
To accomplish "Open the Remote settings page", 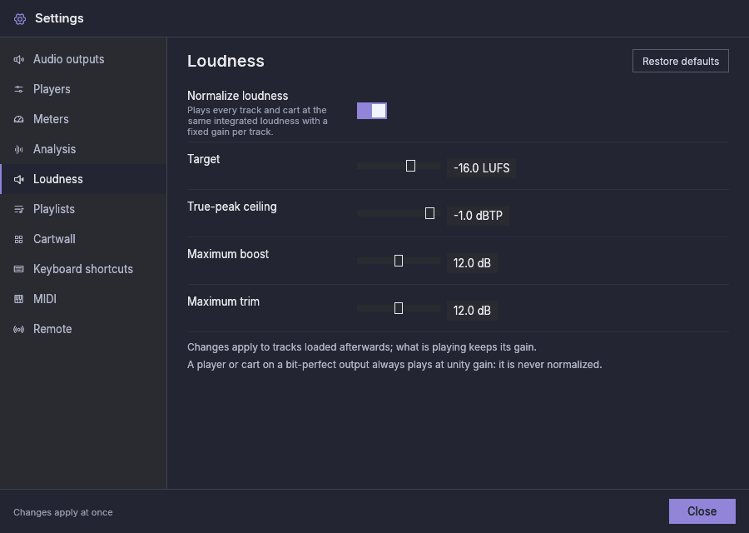I will point(83,329).
